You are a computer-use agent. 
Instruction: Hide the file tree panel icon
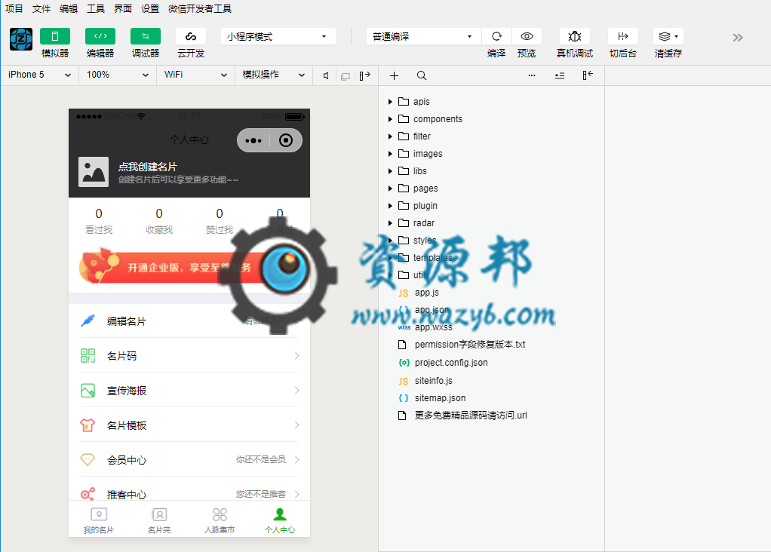click(x=588, y=75)
